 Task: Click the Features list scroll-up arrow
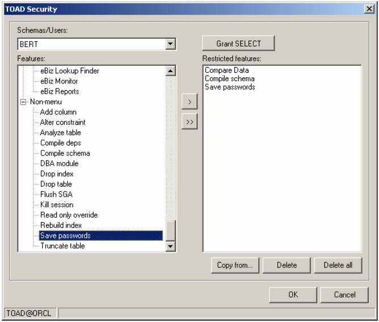tap(171, 71)
